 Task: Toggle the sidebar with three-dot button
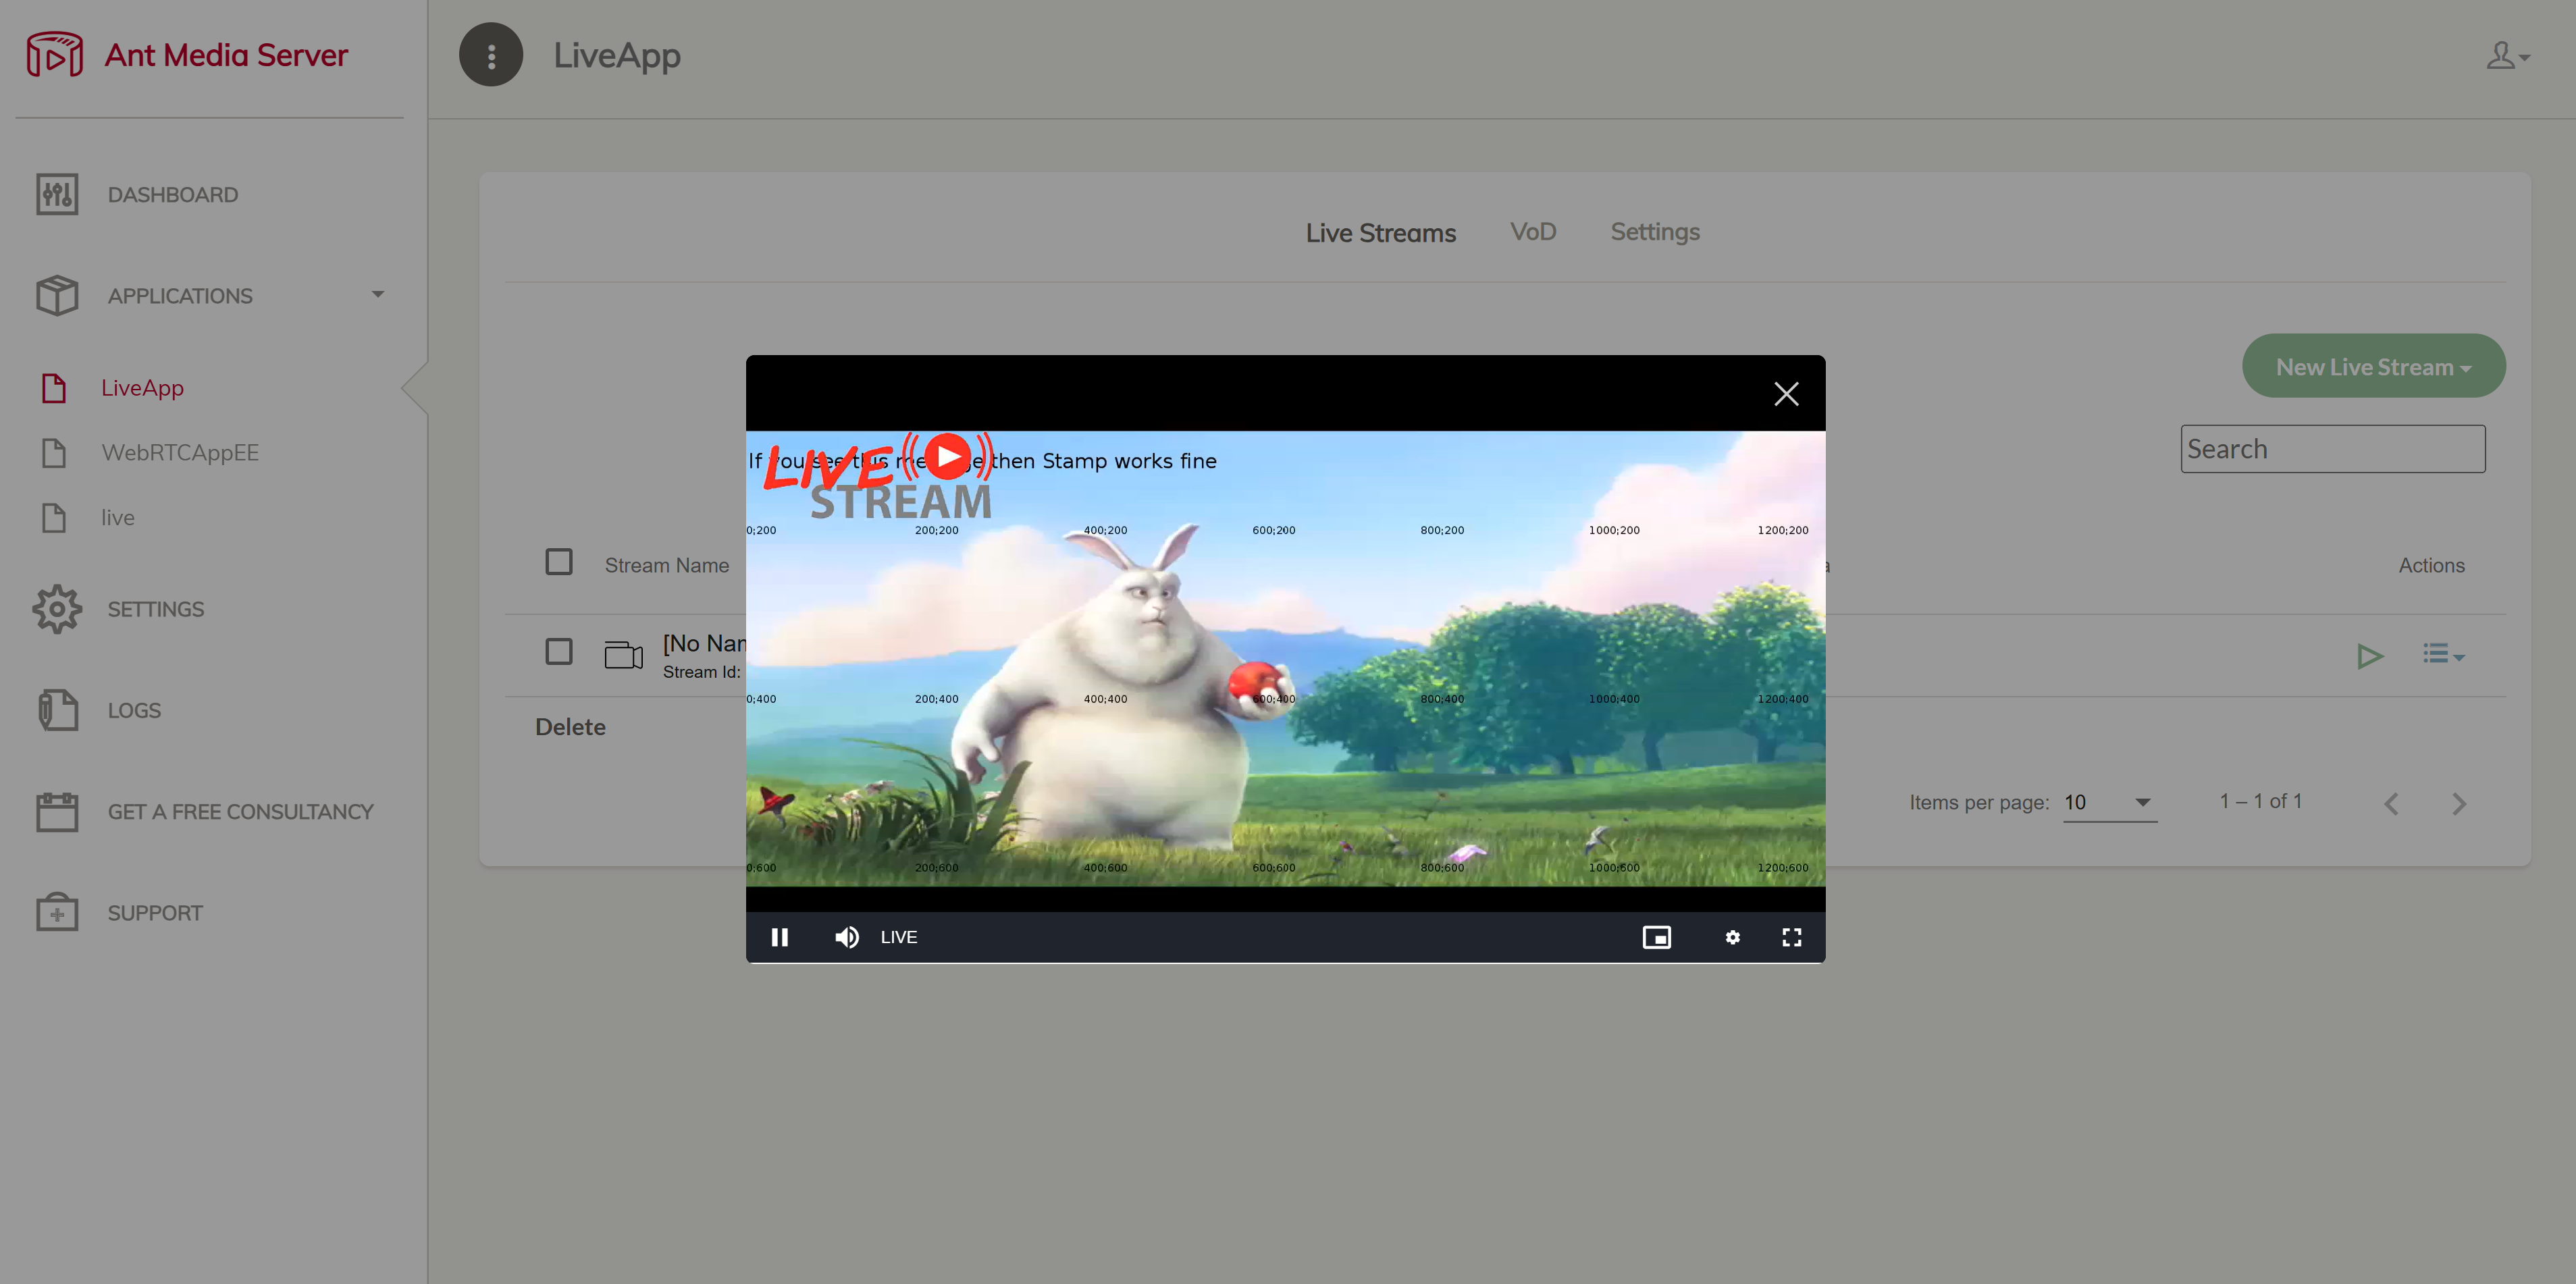pos(491,55)
